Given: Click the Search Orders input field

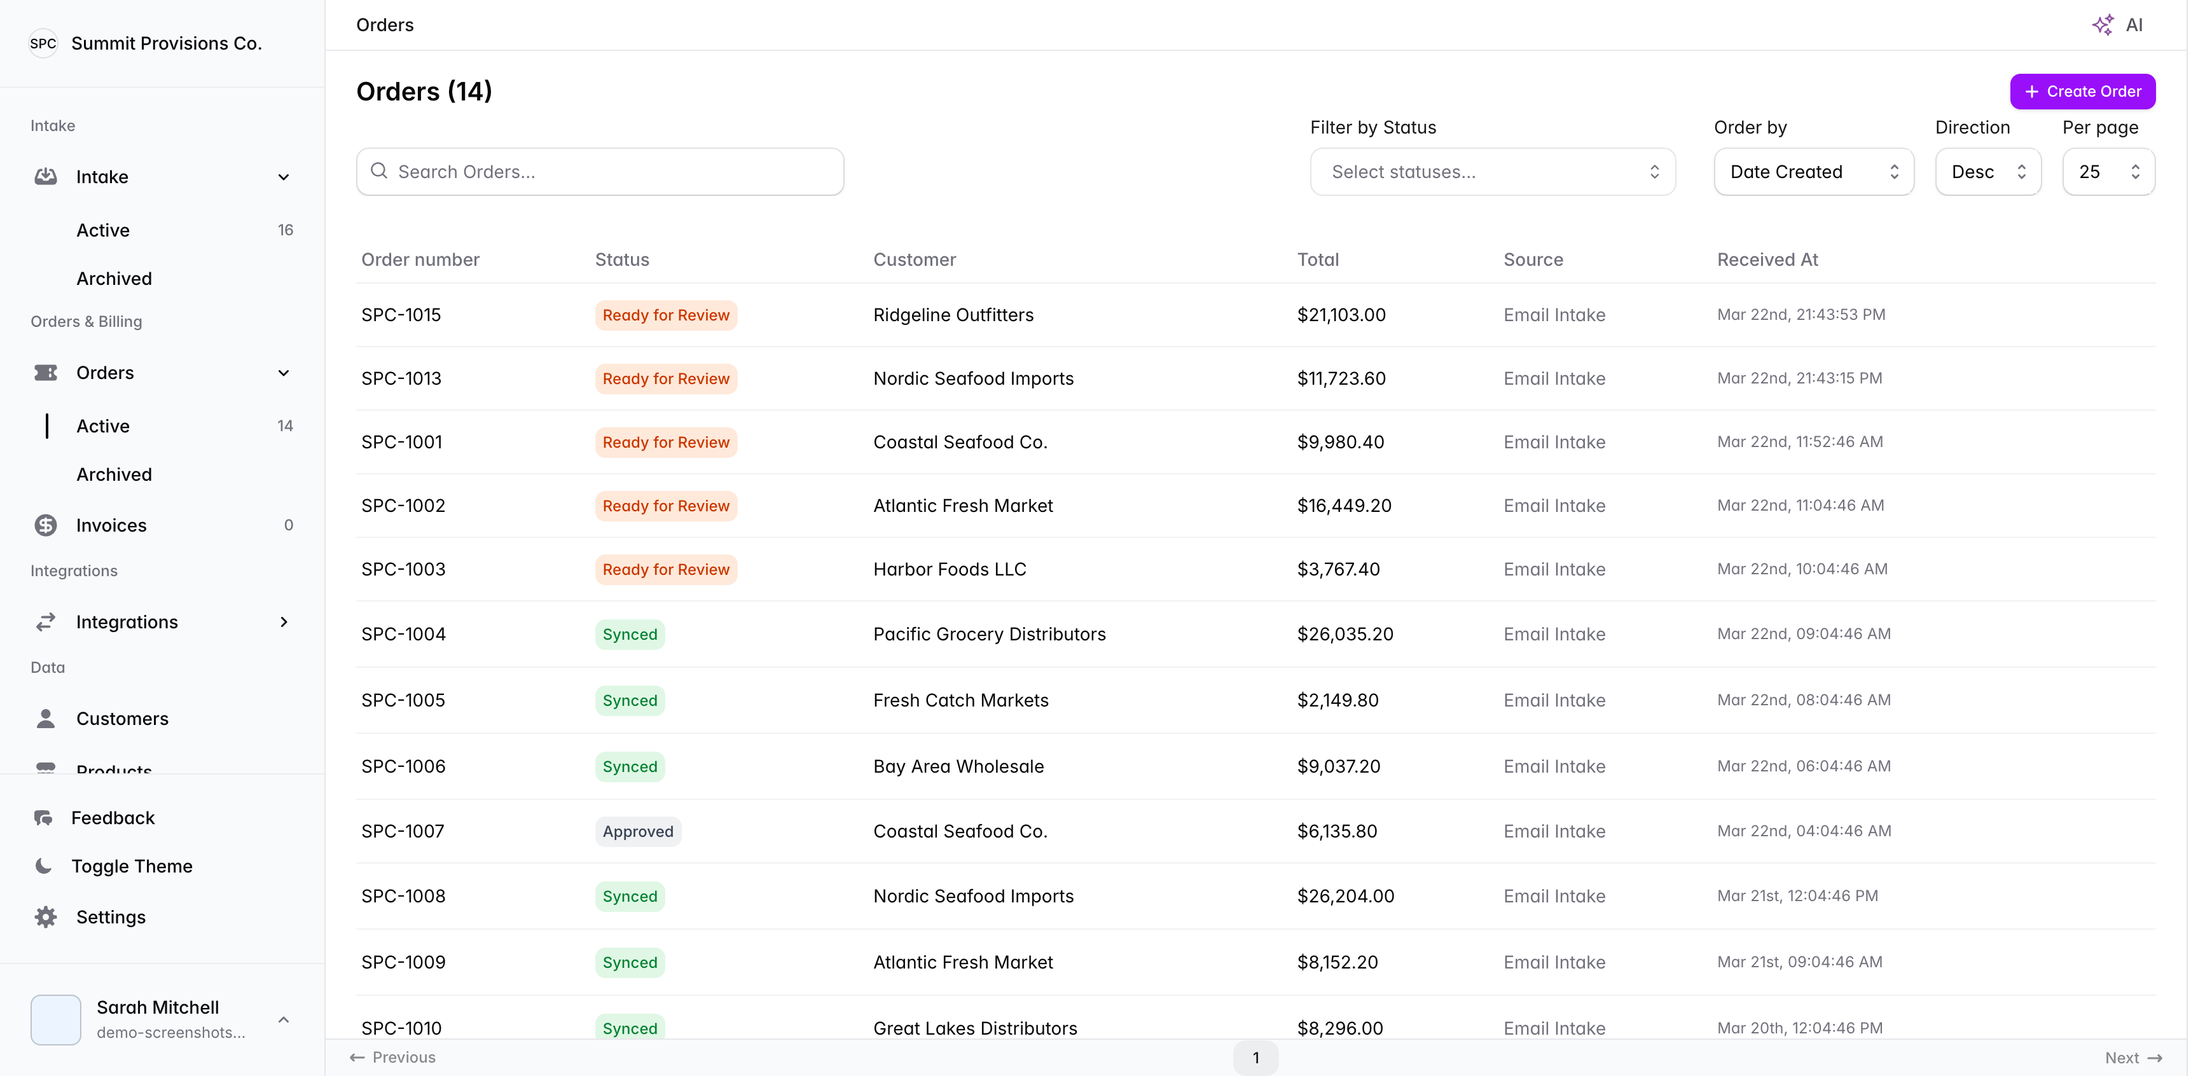Looking at the screenshot, I should (x=600, y=172).
